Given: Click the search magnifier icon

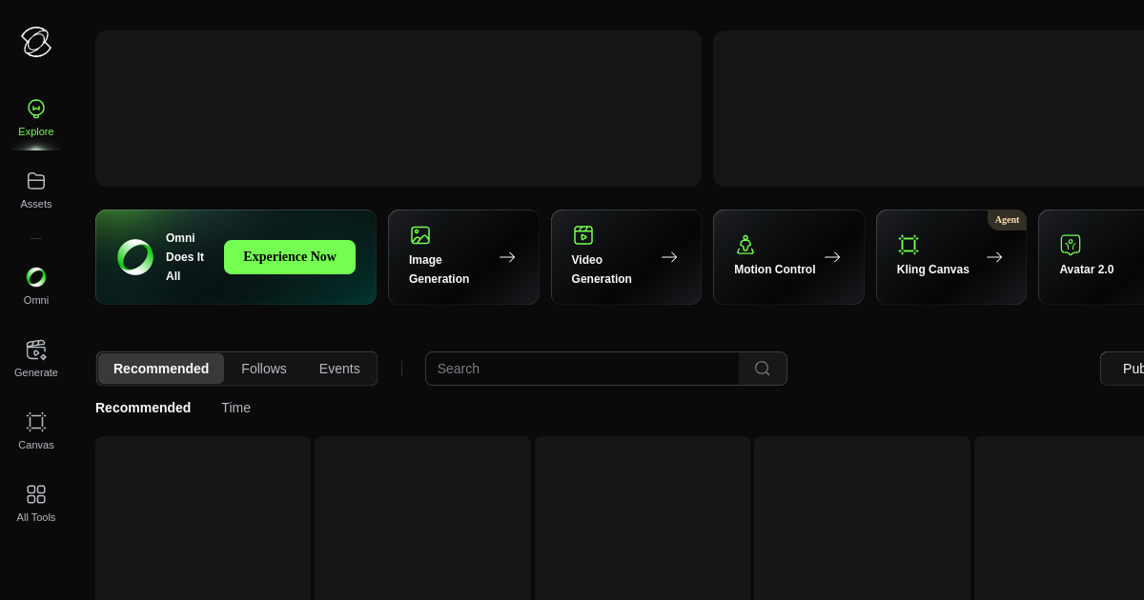Looking at the screenshot, I should [763, 369].
